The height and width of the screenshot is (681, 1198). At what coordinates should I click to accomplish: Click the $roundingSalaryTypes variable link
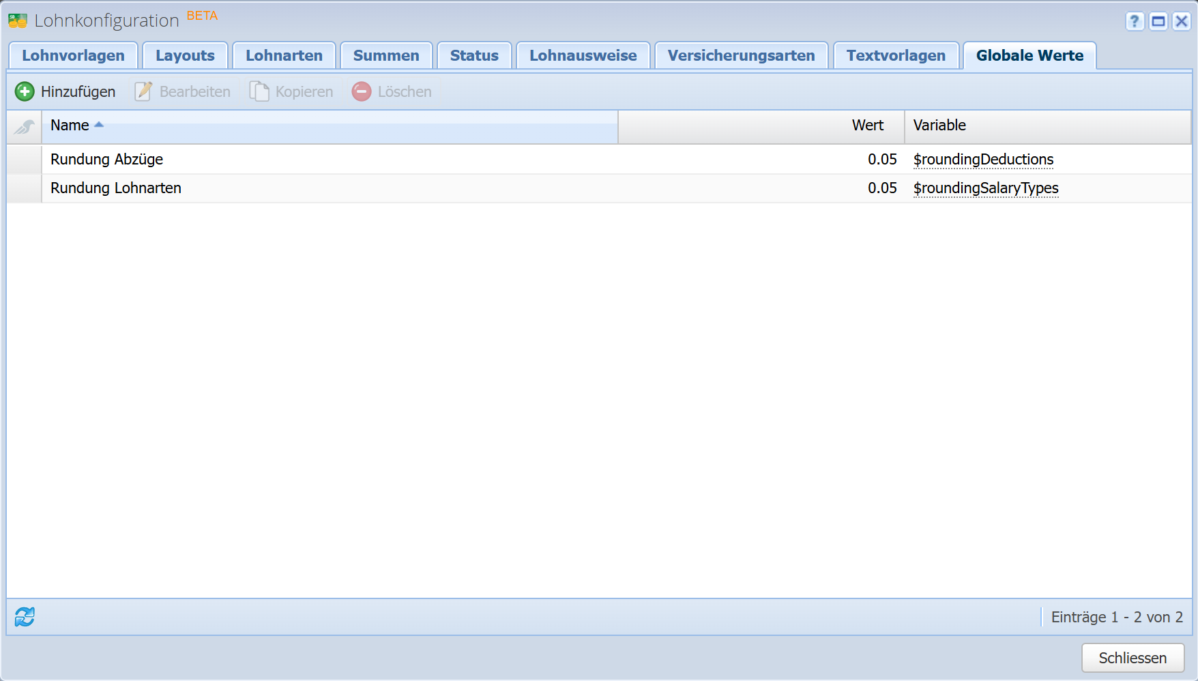pyautogui.click(x=986, y=188)
